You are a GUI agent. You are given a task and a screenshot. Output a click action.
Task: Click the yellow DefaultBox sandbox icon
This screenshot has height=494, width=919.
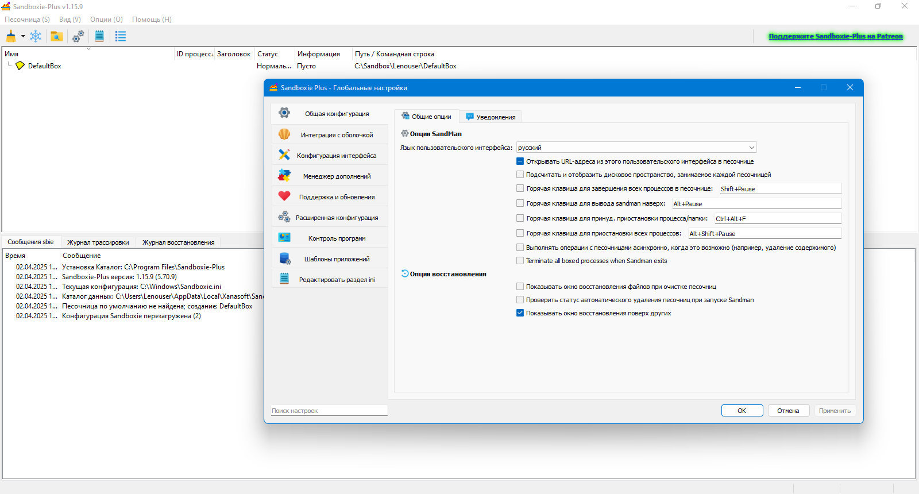[20, 65]
